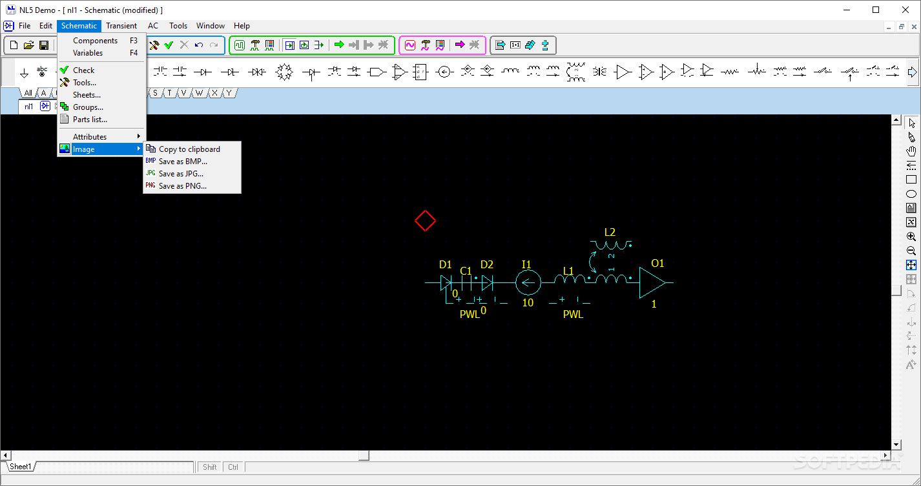
Task: Click the current source I1 on schematic
Action: click(528, 282)
